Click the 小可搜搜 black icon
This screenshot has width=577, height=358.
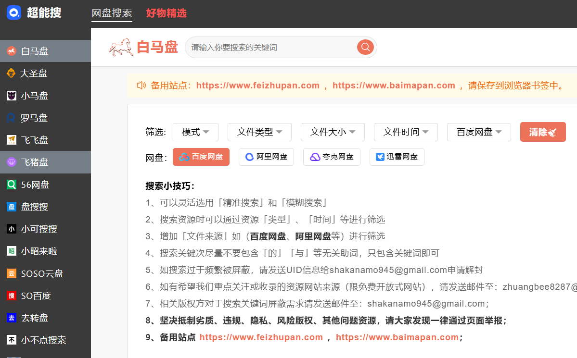[x=12, y=229]
